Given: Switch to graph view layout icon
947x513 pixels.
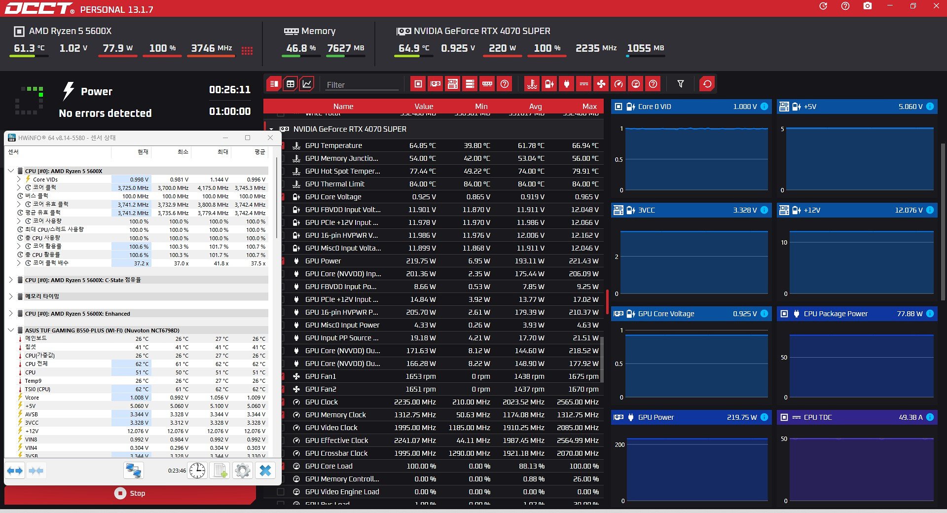Looking at the screenshot, I should (x=307, y=84).
